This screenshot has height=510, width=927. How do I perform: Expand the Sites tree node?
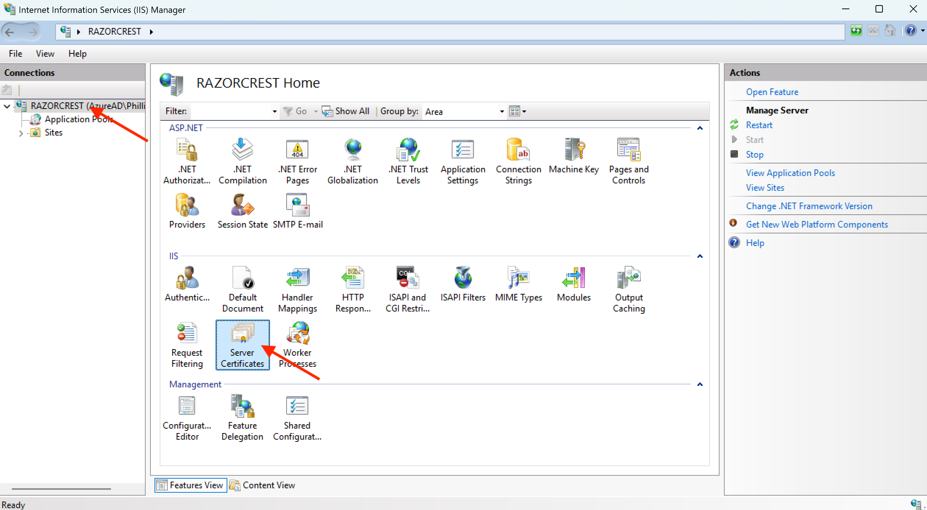click(x=21, y=133)
